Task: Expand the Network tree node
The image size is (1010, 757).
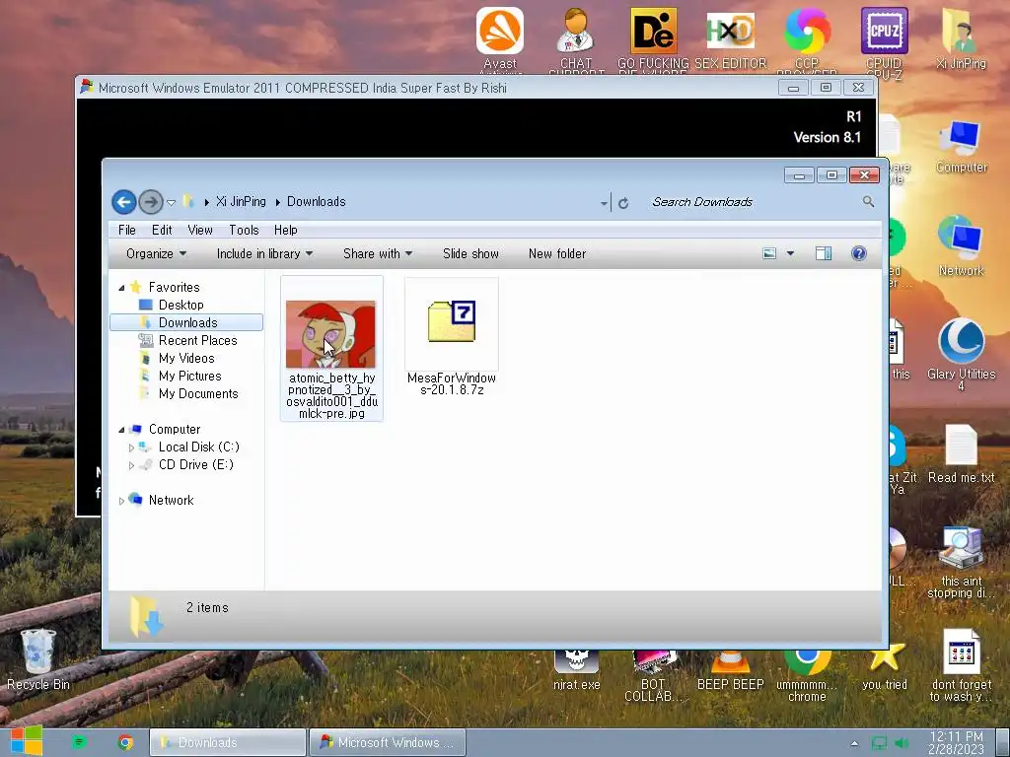Action: click(x=121, y=501)
